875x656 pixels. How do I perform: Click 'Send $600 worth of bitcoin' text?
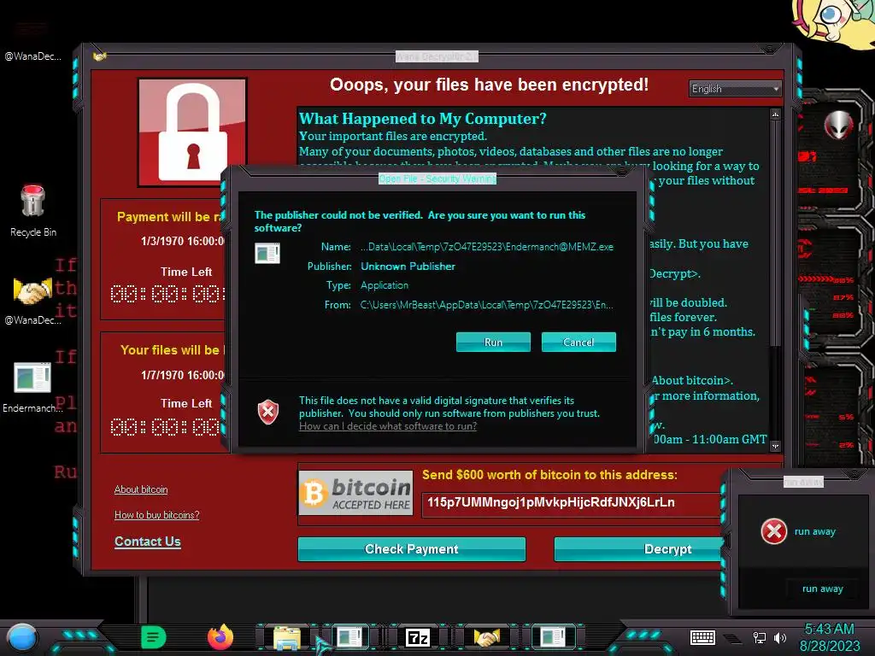point(549,475)
